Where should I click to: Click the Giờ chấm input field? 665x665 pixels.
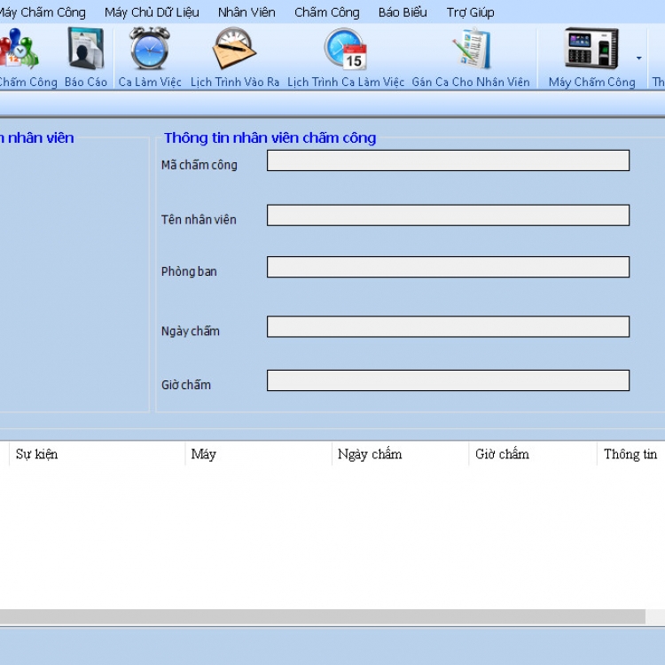(448, 380)
